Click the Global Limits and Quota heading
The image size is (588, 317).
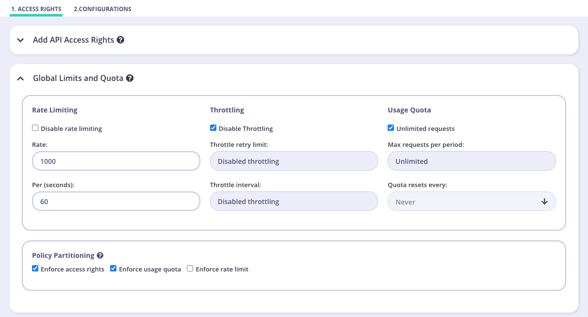[78, 78]
